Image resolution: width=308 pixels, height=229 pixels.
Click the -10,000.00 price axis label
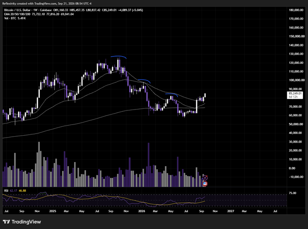(x=296, y=177)
